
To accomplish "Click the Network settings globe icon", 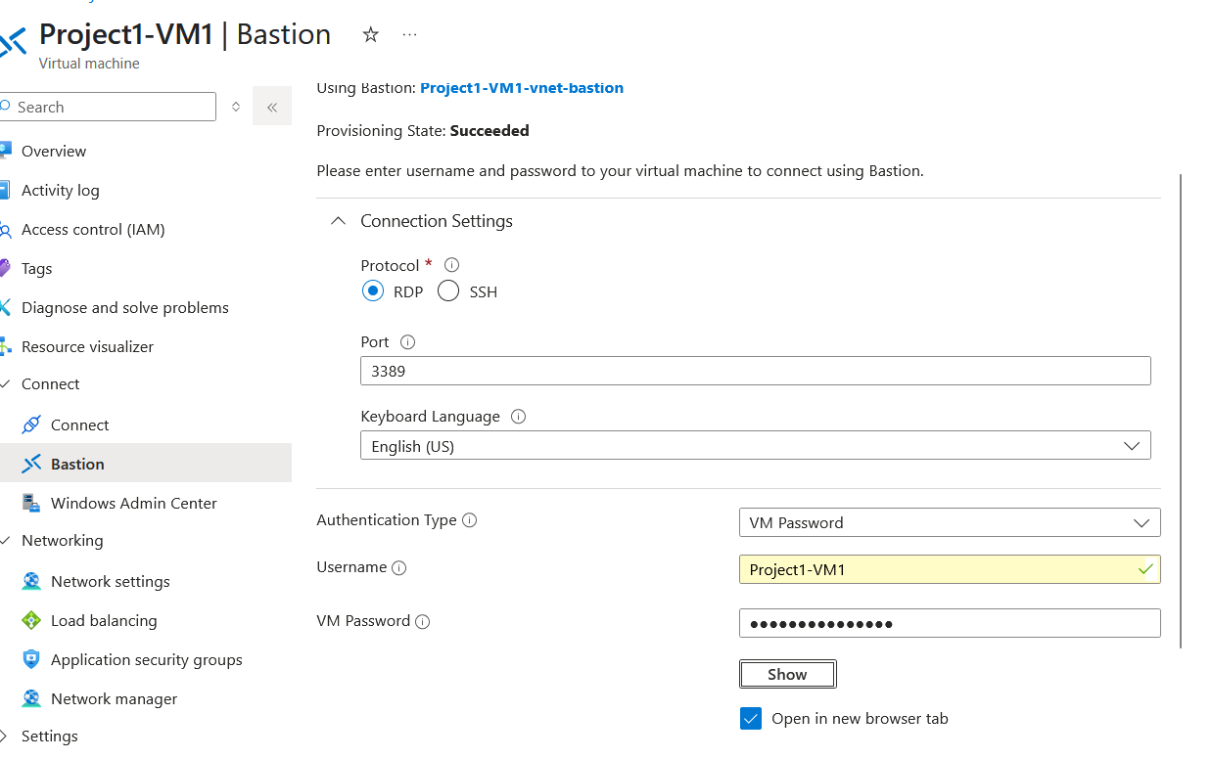I will [x=31, y=581].
